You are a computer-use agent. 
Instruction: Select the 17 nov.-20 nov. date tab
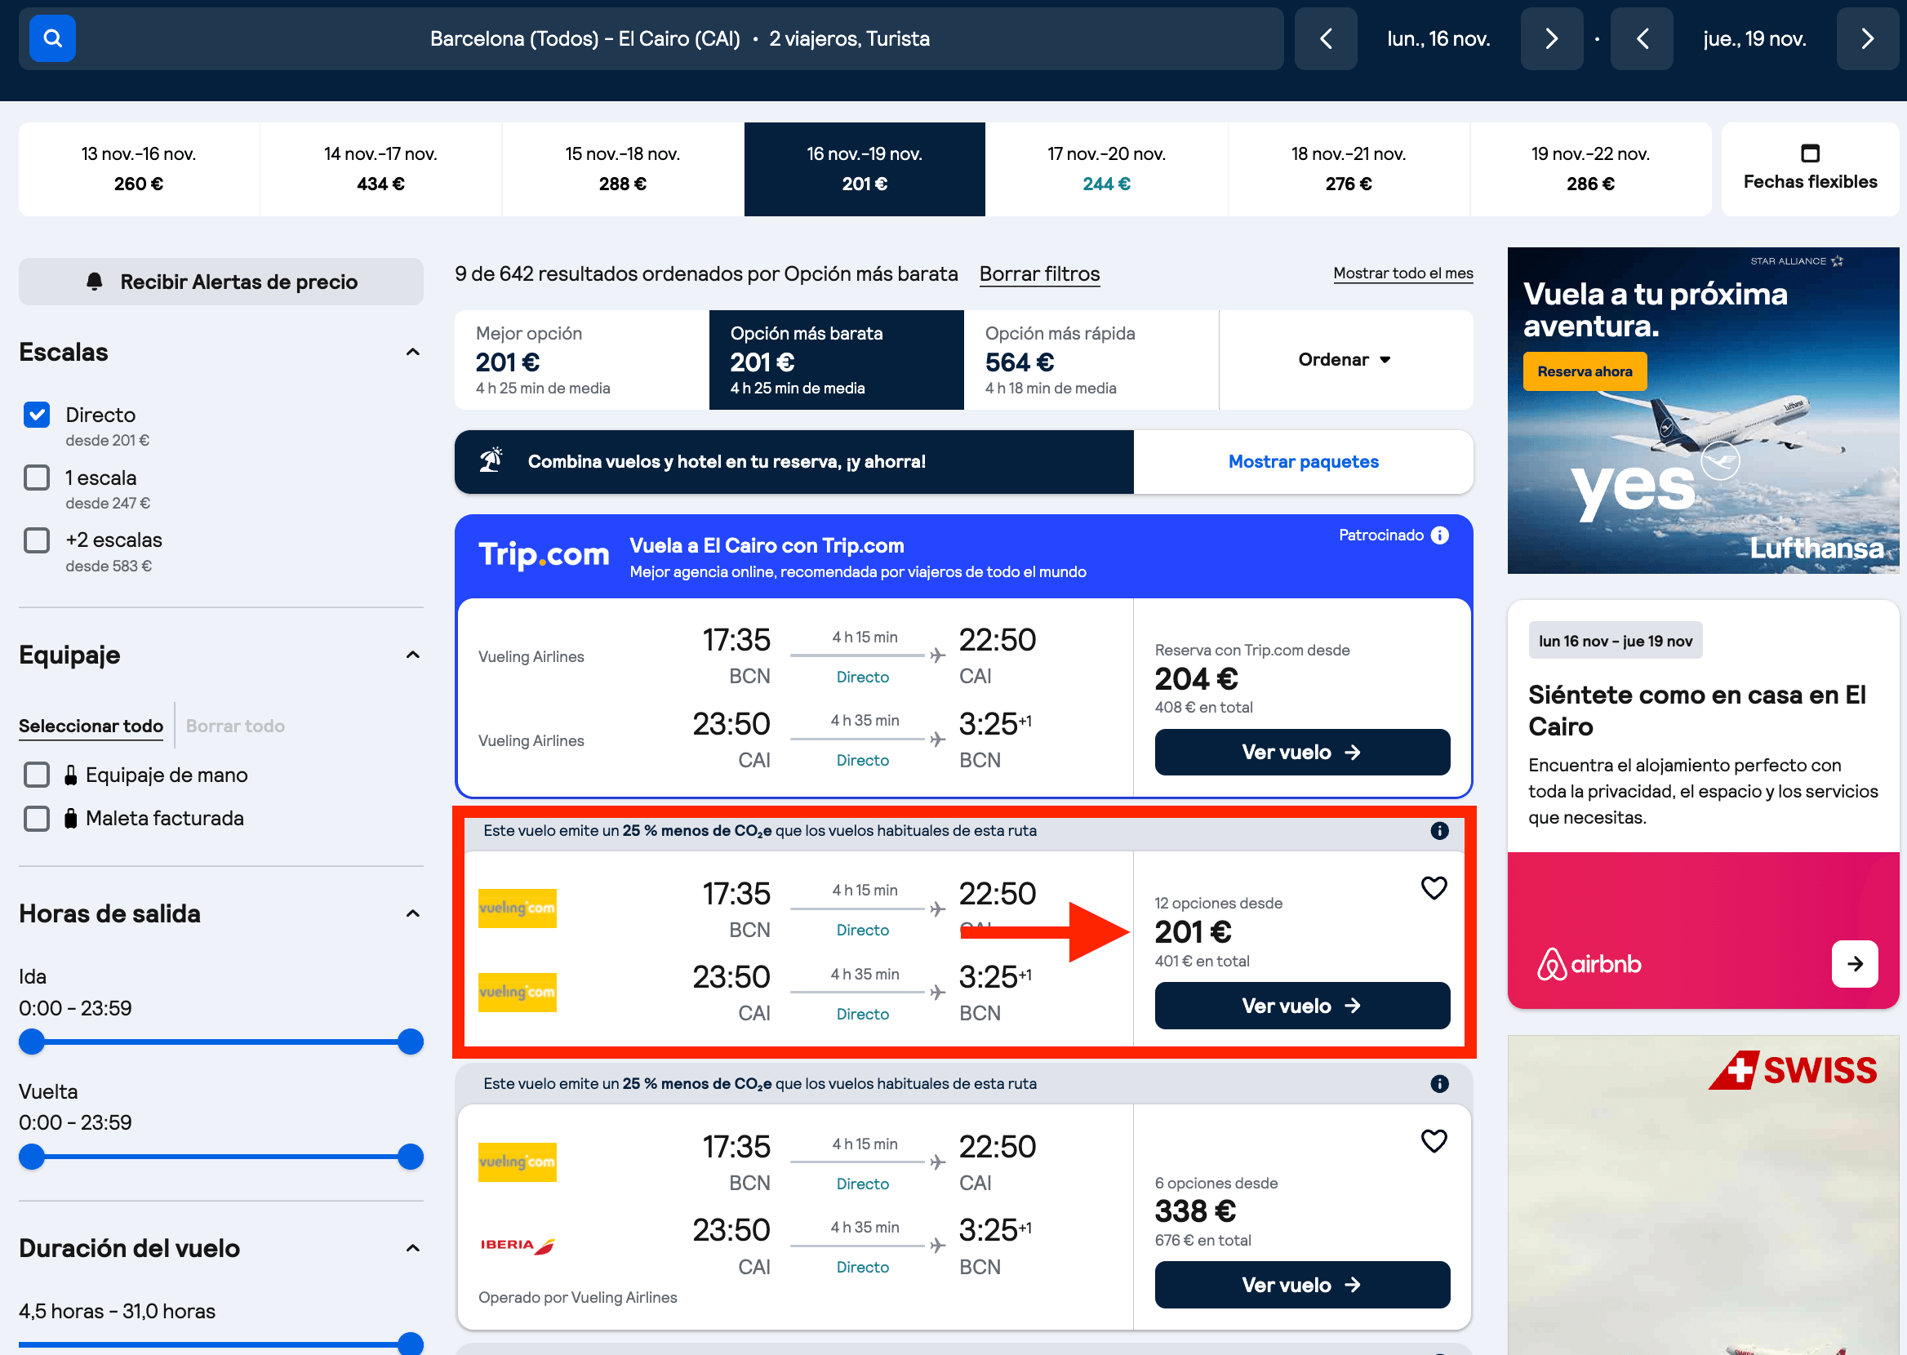point(1106,170)
